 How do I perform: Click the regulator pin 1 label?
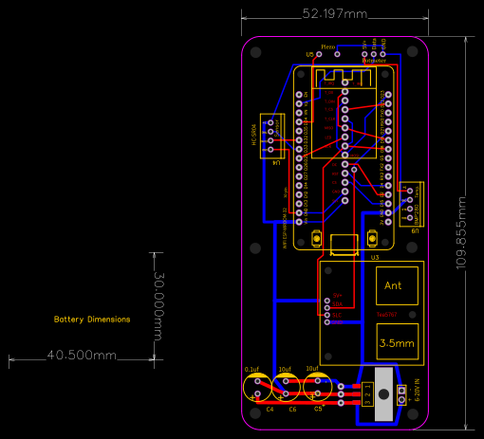click(367, 387)
